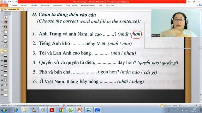
Task: Open Customize Quick Access Toolbar dropdown
Action: [x=16, y=2]
